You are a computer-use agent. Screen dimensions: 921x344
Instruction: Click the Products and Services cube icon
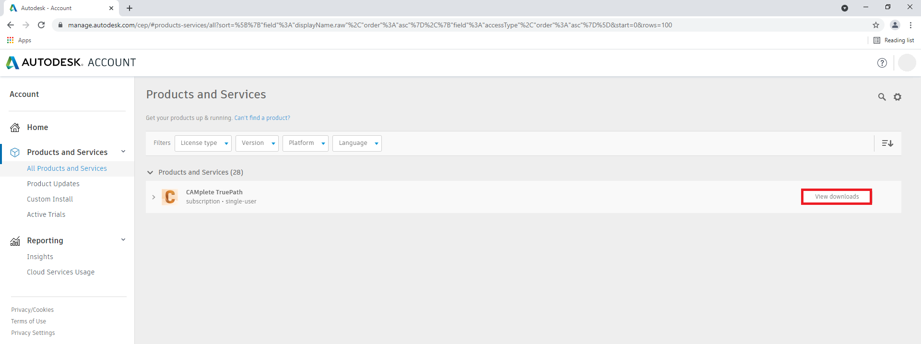15,153
